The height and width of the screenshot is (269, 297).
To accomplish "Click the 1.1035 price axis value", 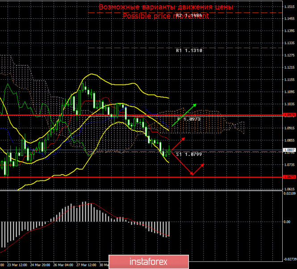I will click(289, 104).
